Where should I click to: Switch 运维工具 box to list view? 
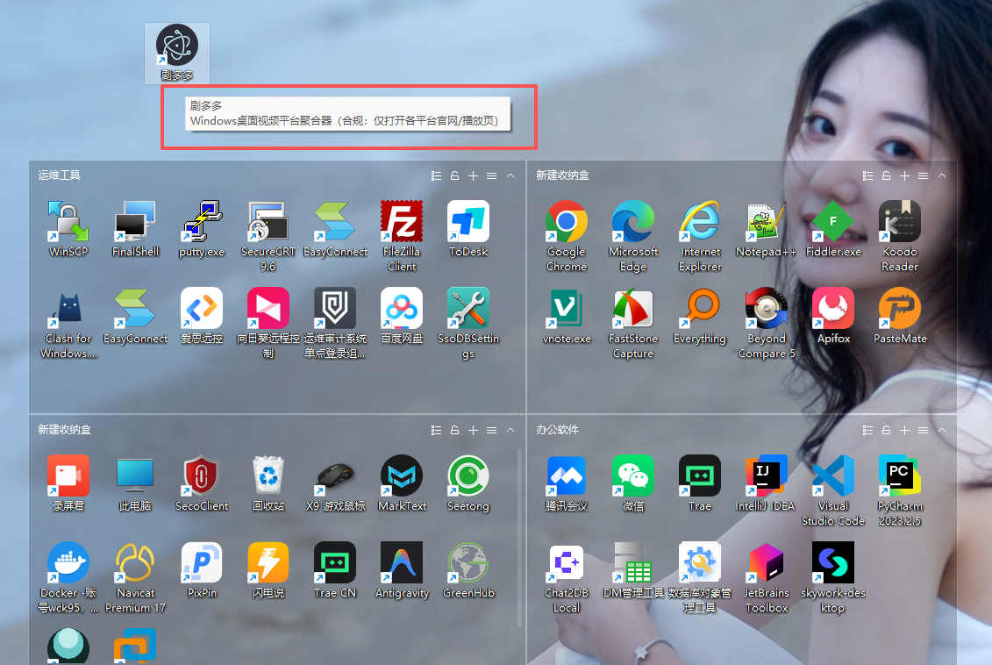436,175
